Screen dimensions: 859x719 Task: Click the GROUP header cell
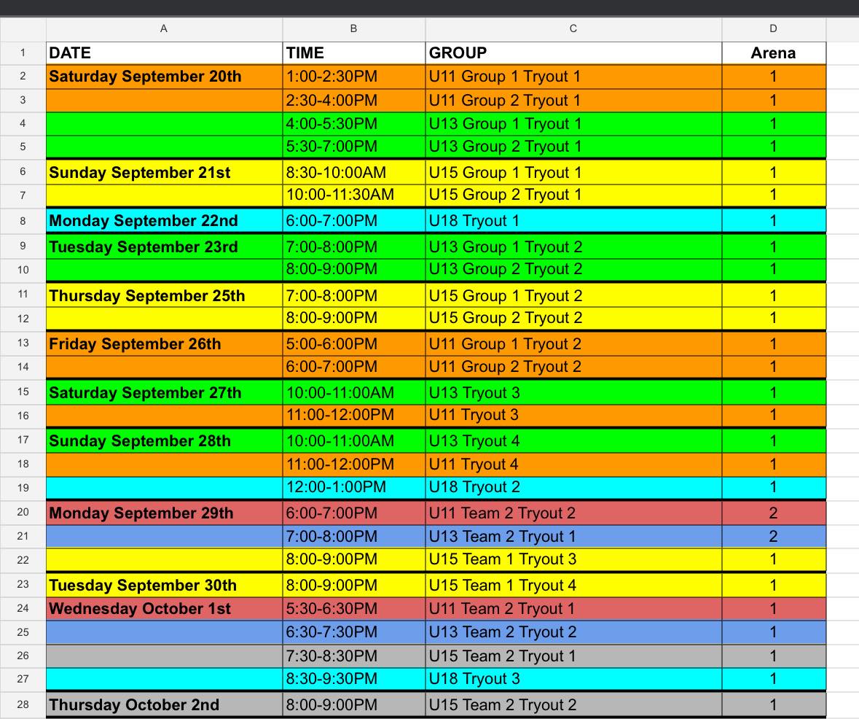click(x=573, y=53)
